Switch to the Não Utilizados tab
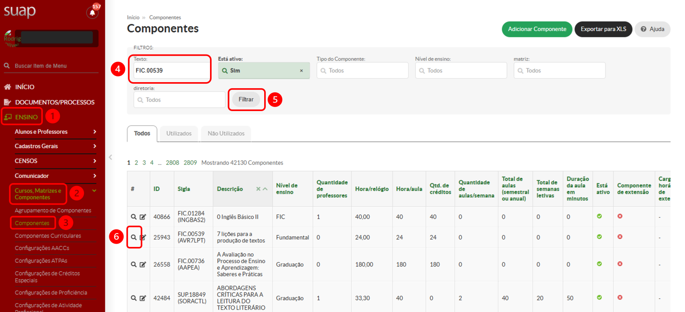685x312 pixels. tap(226, 133)
